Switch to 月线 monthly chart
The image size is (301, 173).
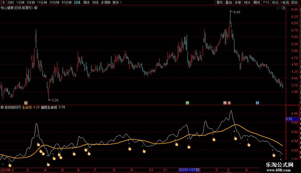[x=95, y=2]
